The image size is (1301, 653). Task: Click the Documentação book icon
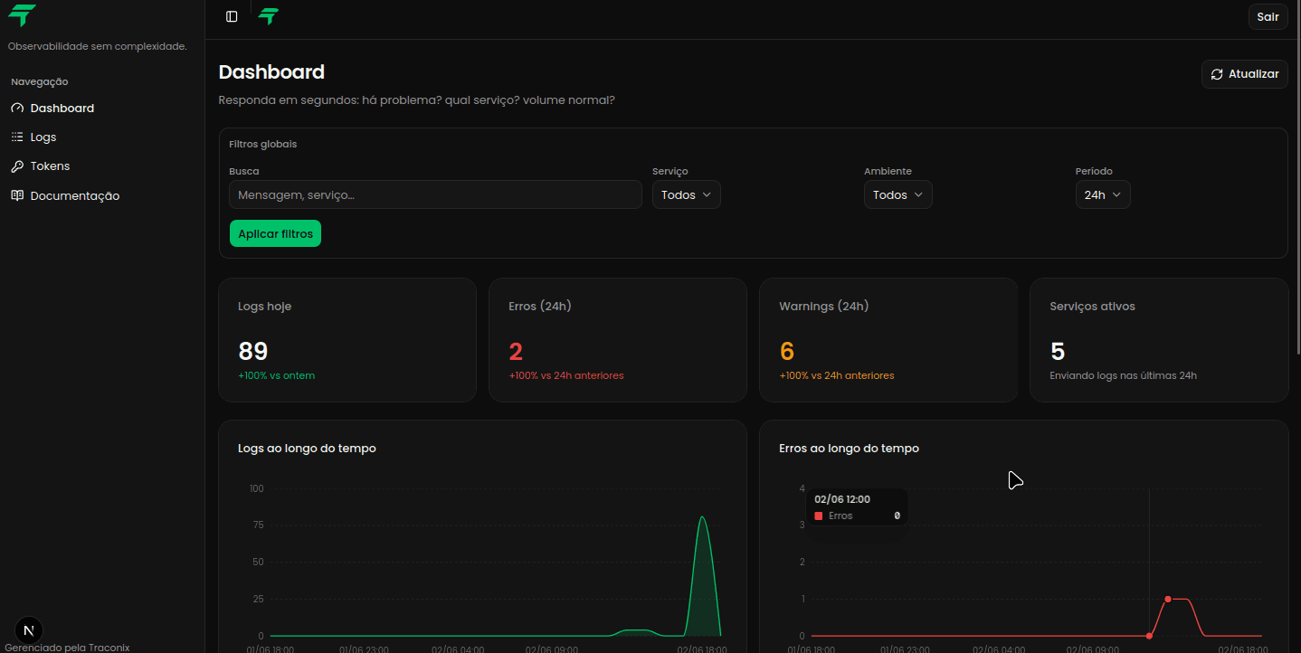(17, 195)
